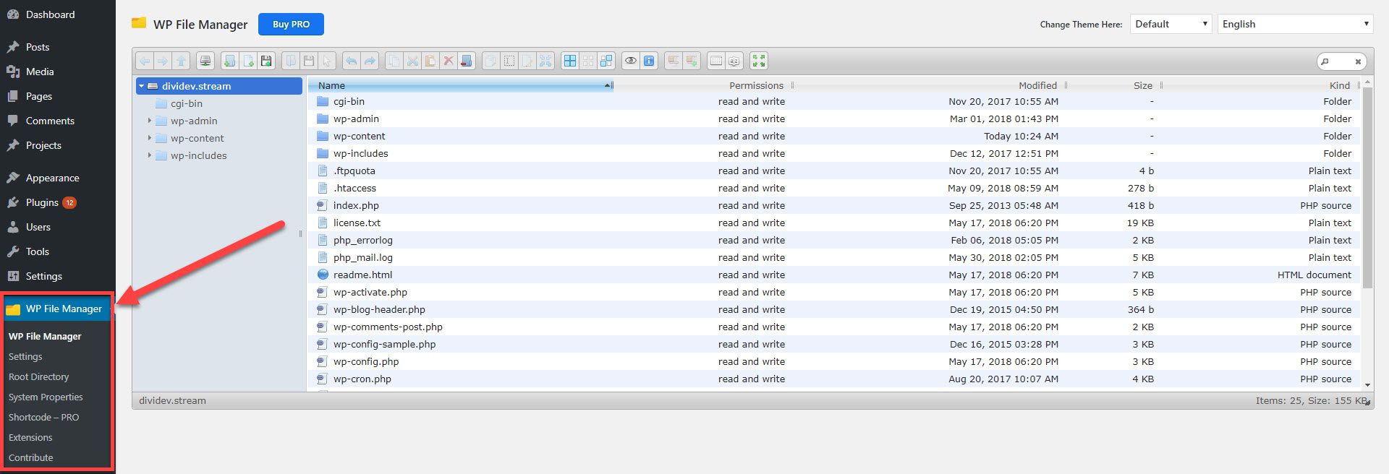
Task: Click the Copy icon in toolbar
Action: point(394,61)
